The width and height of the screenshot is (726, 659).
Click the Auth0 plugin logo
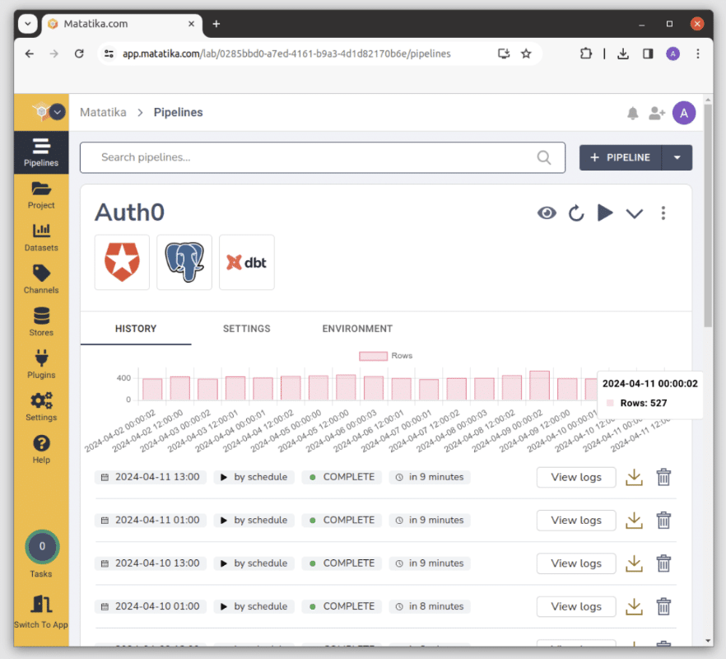click(121, 262)
